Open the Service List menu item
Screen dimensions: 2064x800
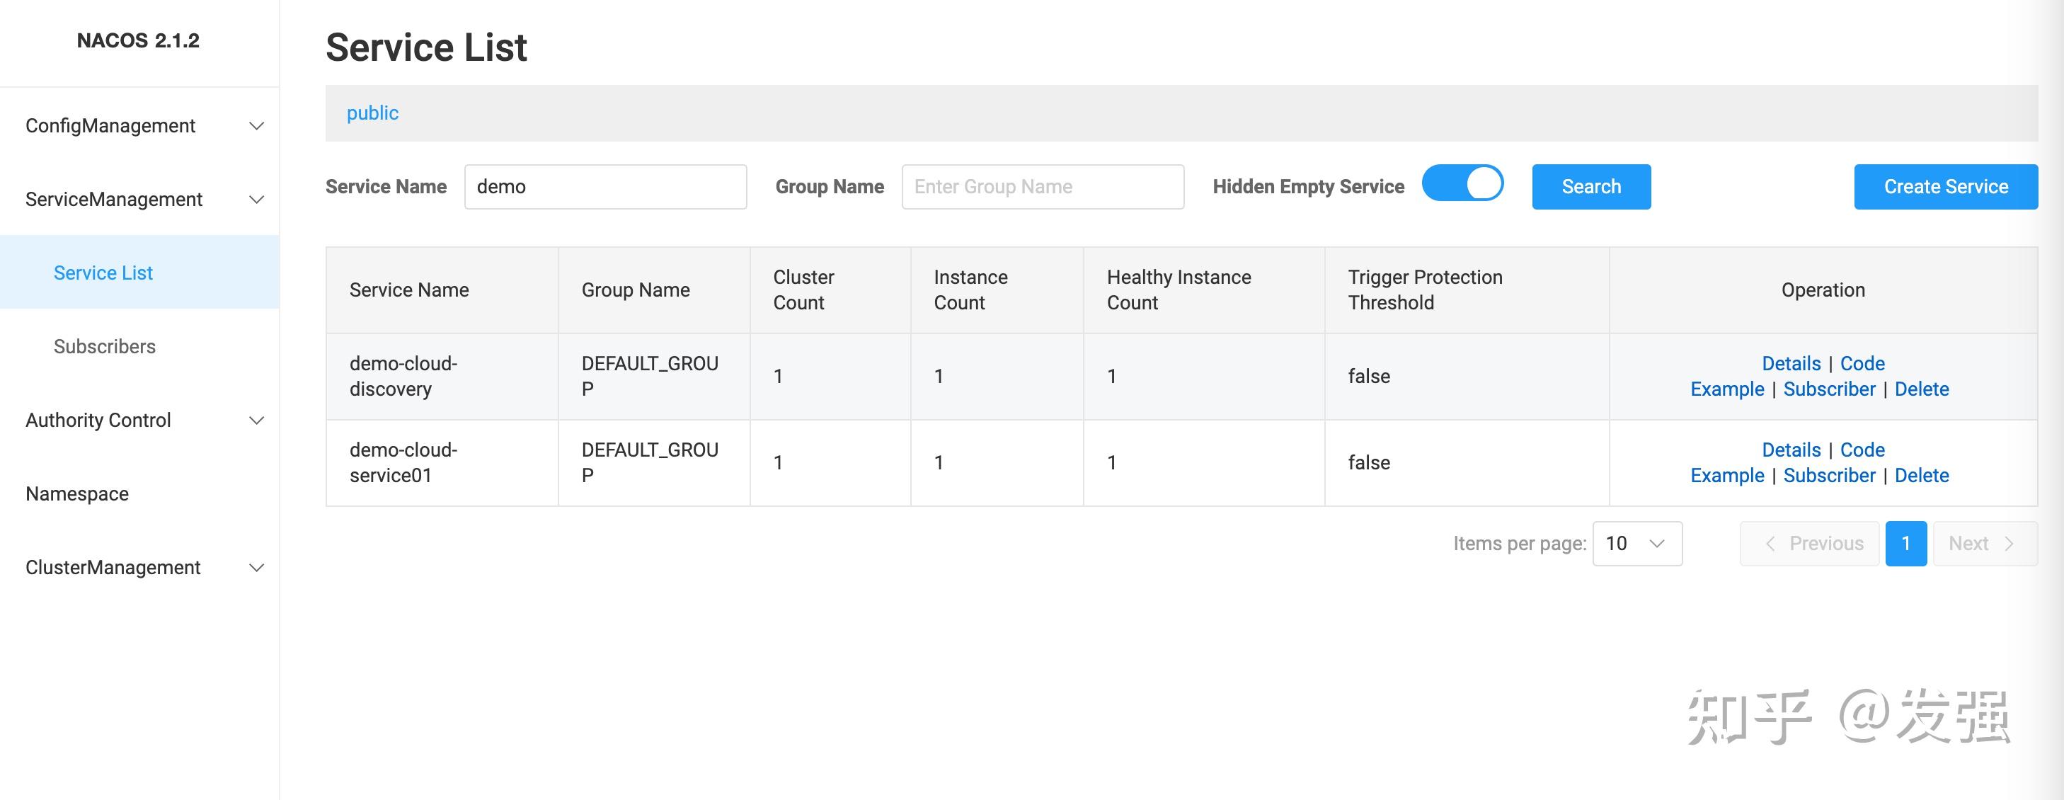click(139, 273)
